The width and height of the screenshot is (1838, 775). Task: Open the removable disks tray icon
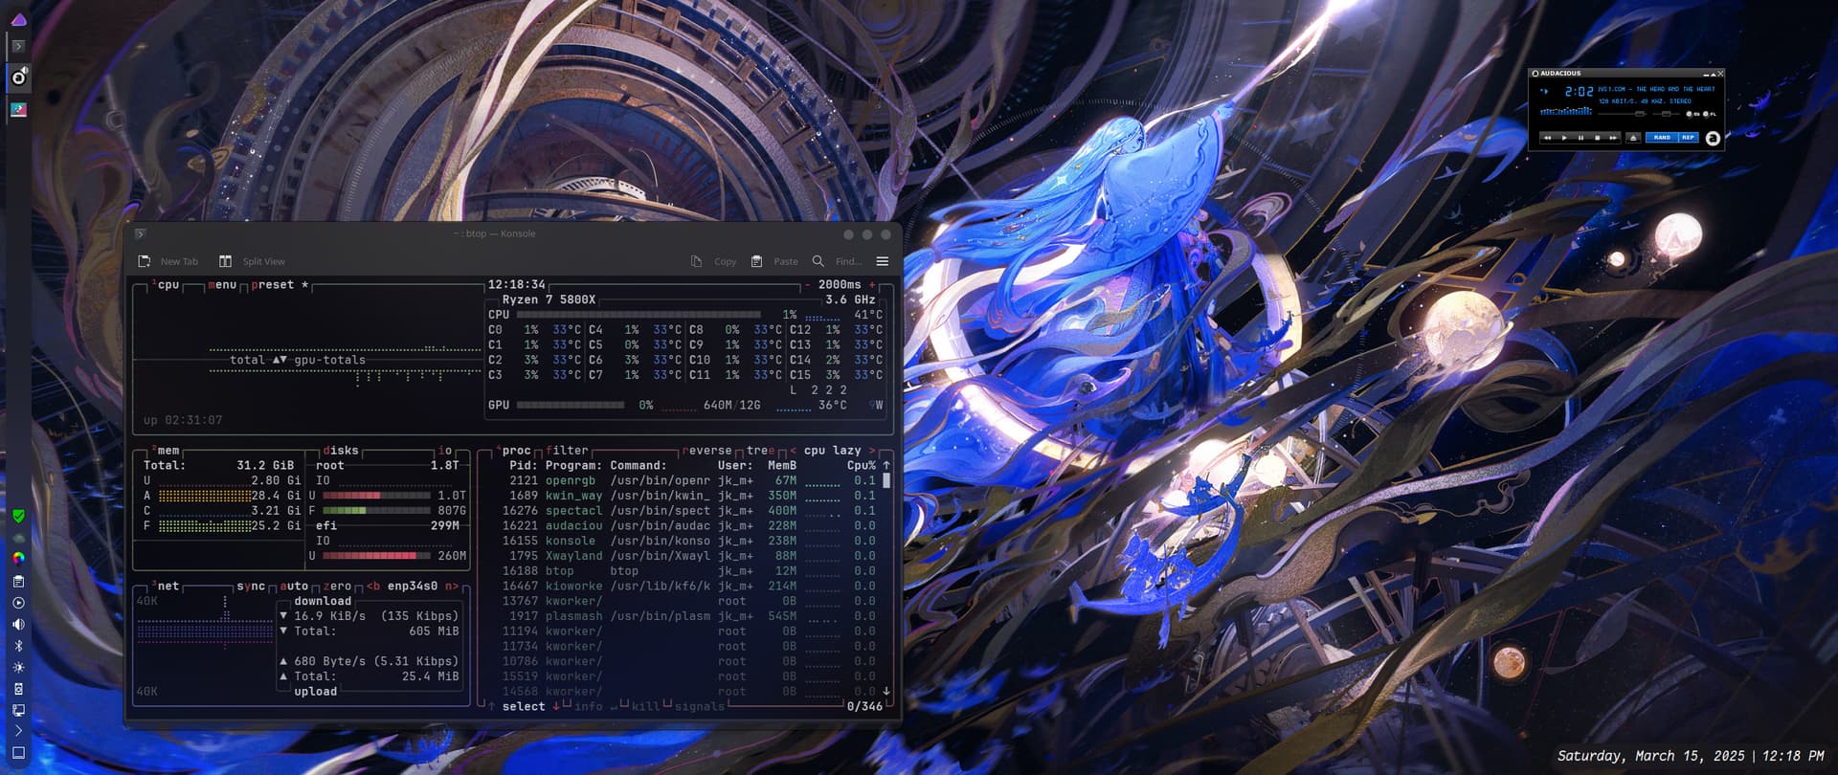[x=18, y=689]
